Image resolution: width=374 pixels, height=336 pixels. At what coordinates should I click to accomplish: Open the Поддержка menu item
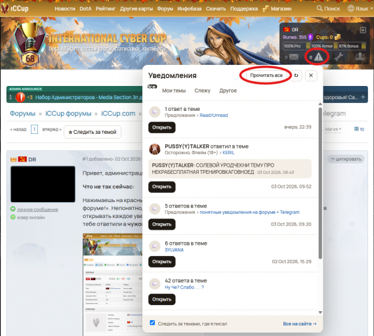click(244, 9)
